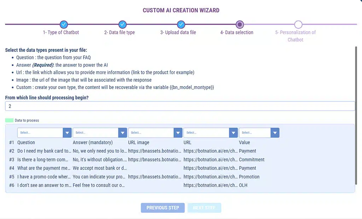This screenshot has height=219, width=362.
Task: Select the row #2 bank card question cell
Action: point(45,151)
